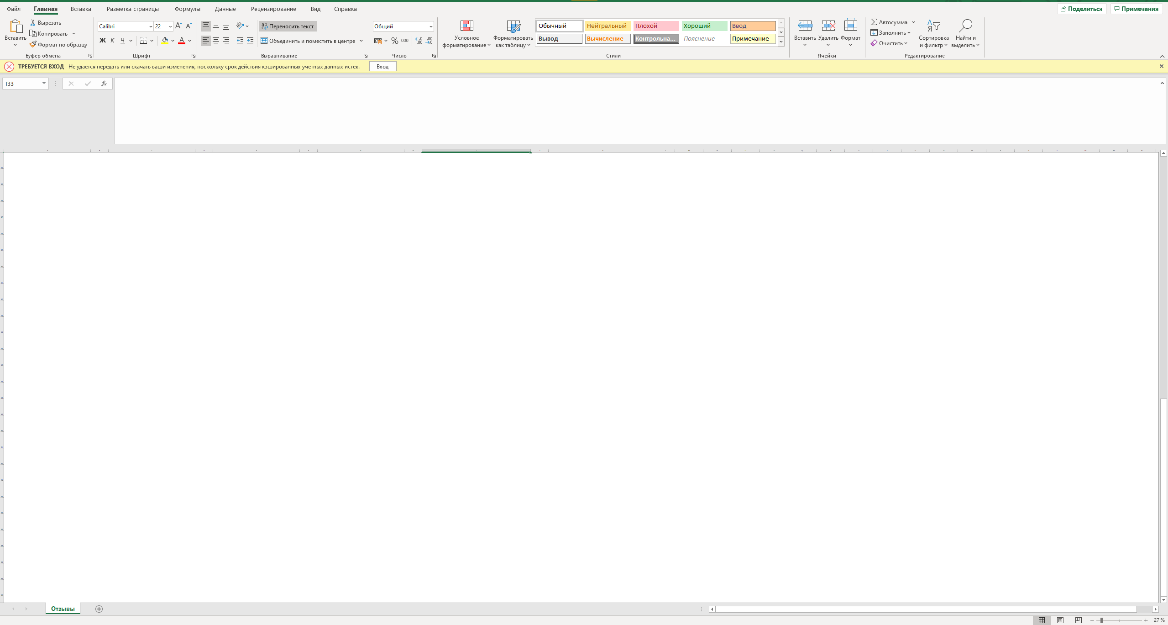Image resolution: width=1168 pixels, height=625 pixels.
Task: Toggle top vertical alignment
Action: pyautogui.click(x=206, y=26)
